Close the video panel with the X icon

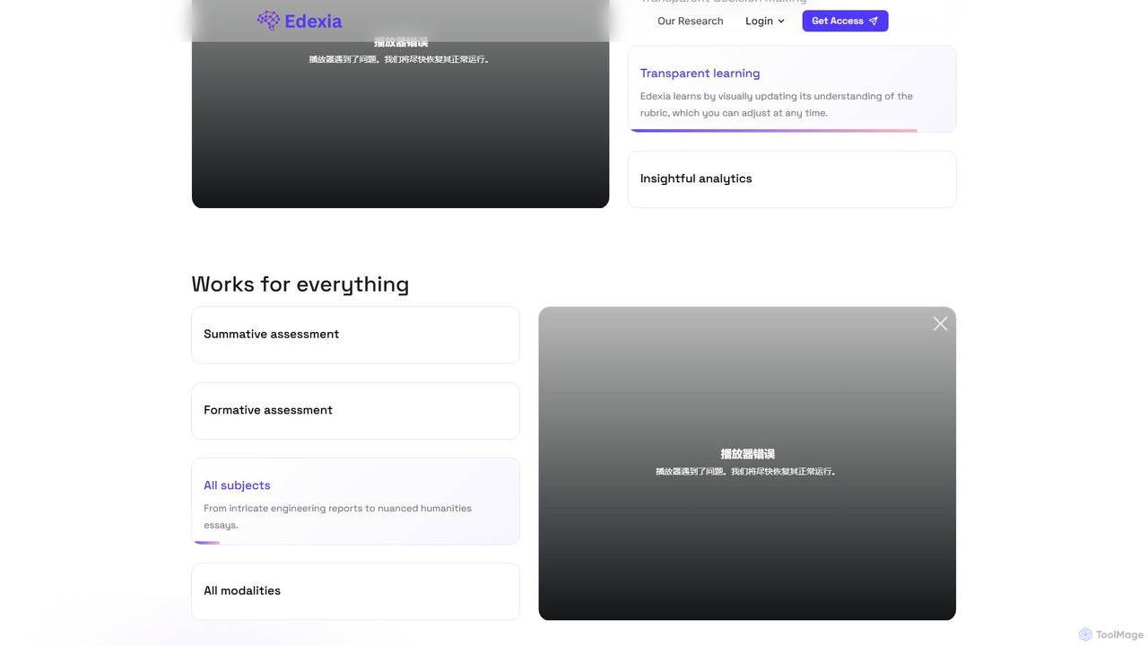(x=940, y=324)
